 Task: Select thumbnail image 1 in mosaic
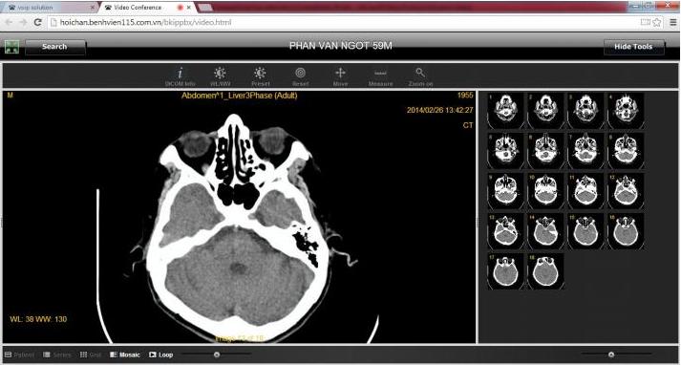[505, 111]
